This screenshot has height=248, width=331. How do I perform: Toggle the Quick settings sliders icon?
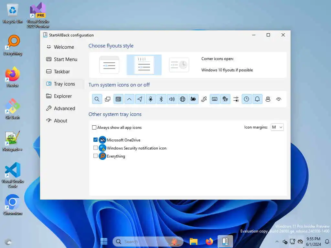[x=236, y=99]
